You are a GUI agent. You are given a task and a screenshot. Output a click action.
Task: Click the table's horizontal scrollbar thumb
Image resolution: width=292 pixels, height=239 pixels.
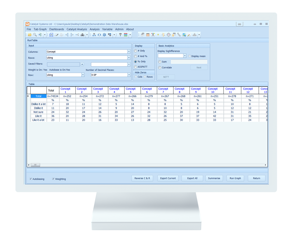[x=35, y=165]
